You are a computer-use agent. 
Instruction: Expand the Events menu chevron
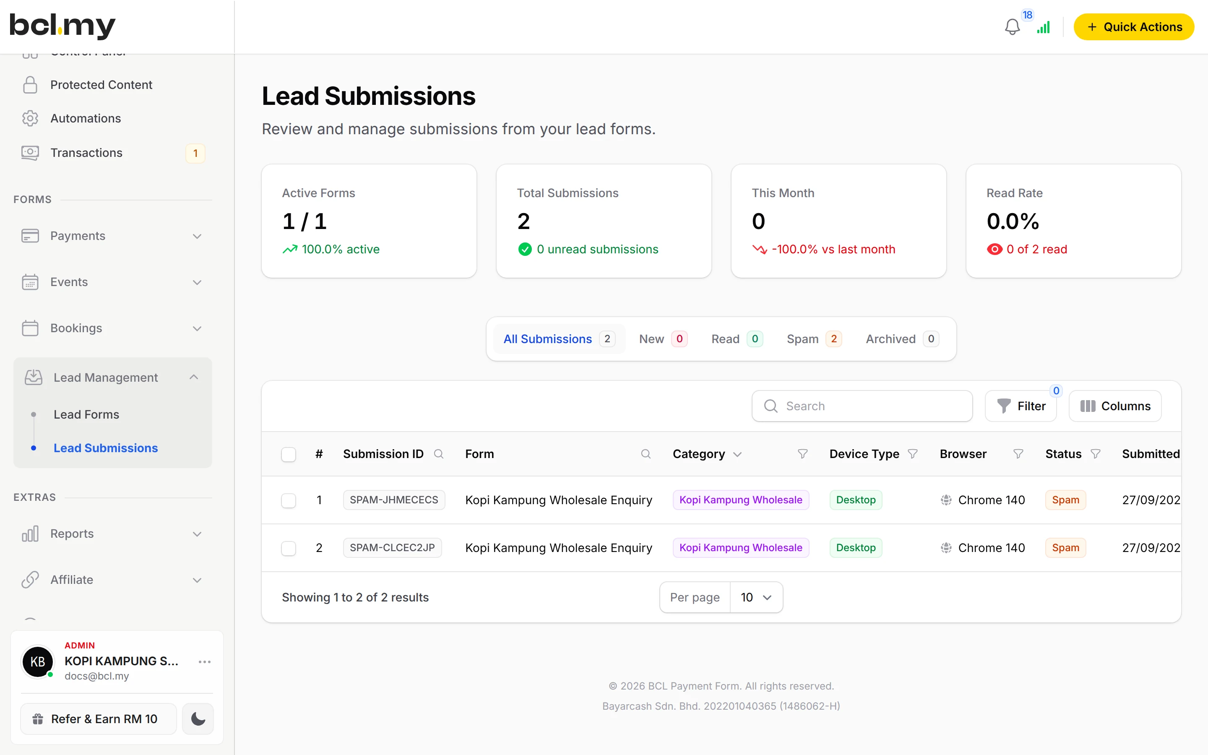(197, 283)
